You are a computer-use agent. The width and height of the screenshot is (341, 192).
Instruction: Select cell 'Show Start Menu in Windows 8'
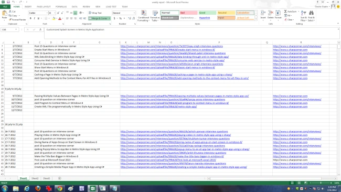coord(51,68)
